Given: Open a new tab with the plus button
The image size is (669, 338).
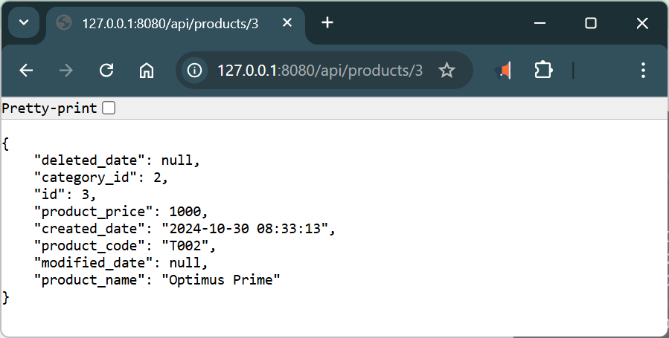Looking at the screenshot, I should pyautogui.click(x=327, y=23).
